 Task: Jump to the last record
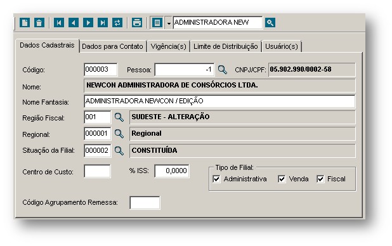tap(103, 23)
